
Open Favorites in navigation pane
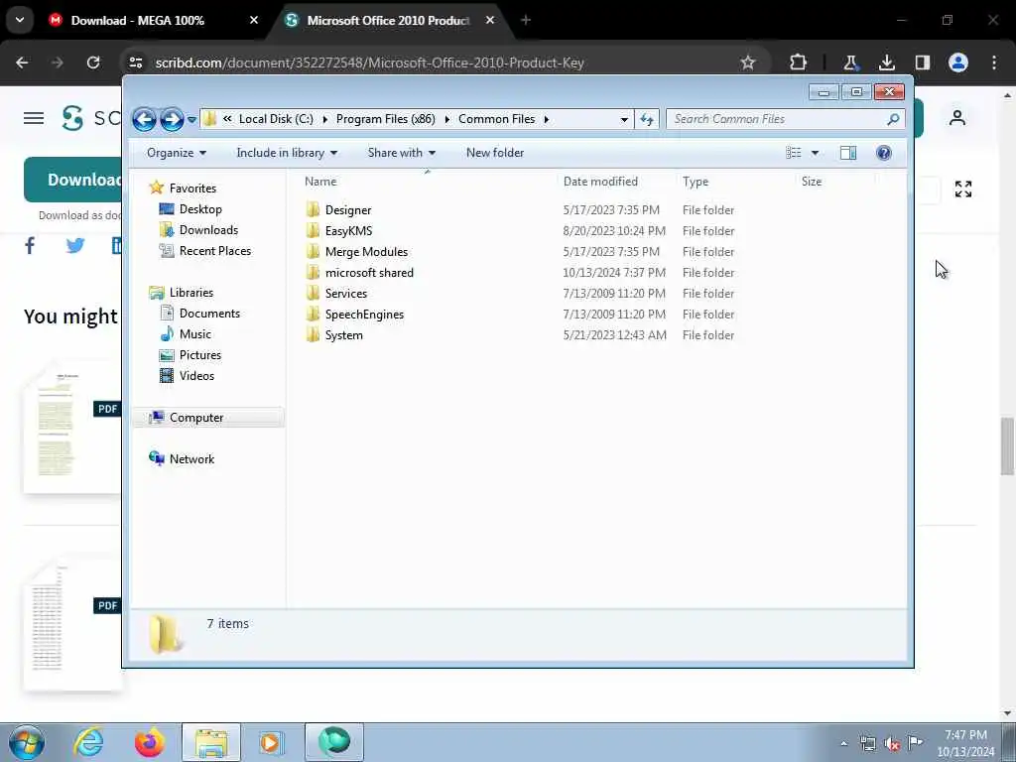[192, 188]
